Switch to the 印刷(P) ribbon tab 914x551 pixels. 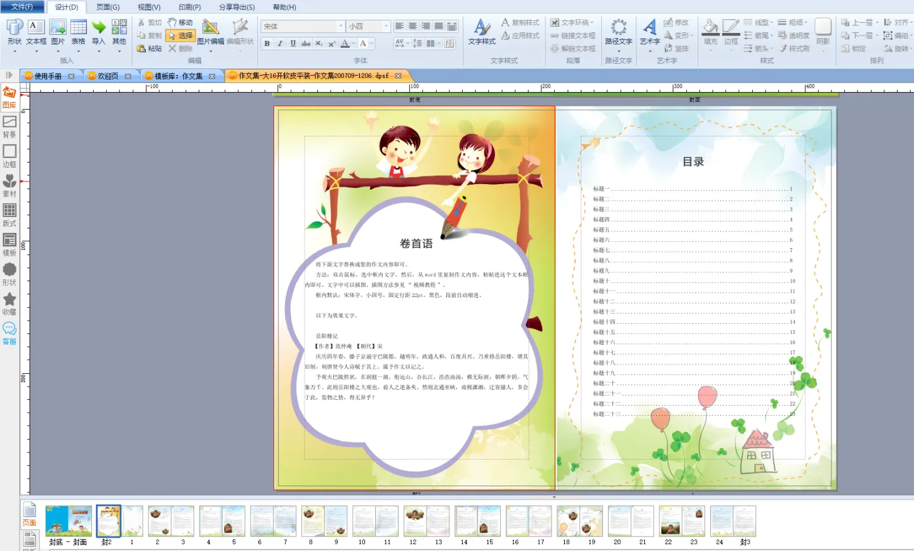click(x=190, y=7)
